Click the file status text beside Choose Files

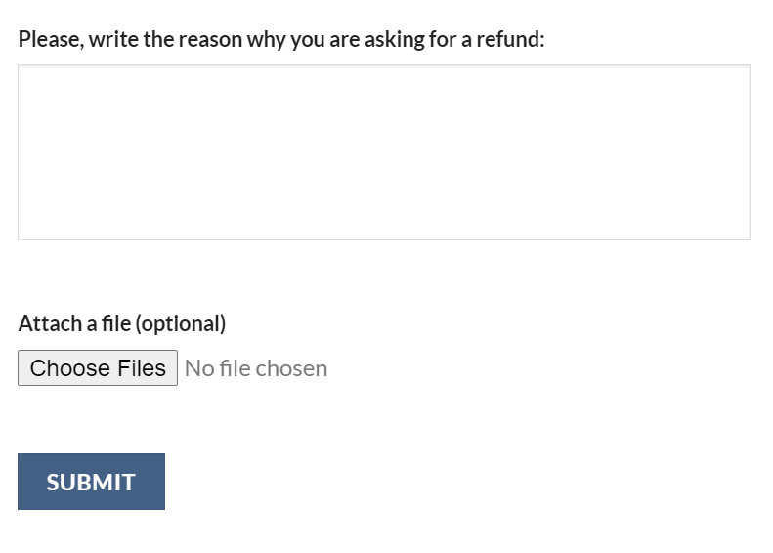pos(256,368)
